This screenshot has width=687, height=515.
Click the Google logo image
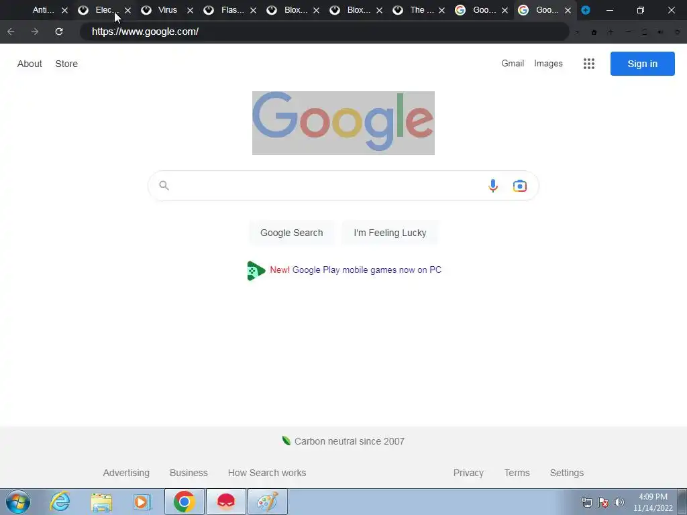click(343, 123)
